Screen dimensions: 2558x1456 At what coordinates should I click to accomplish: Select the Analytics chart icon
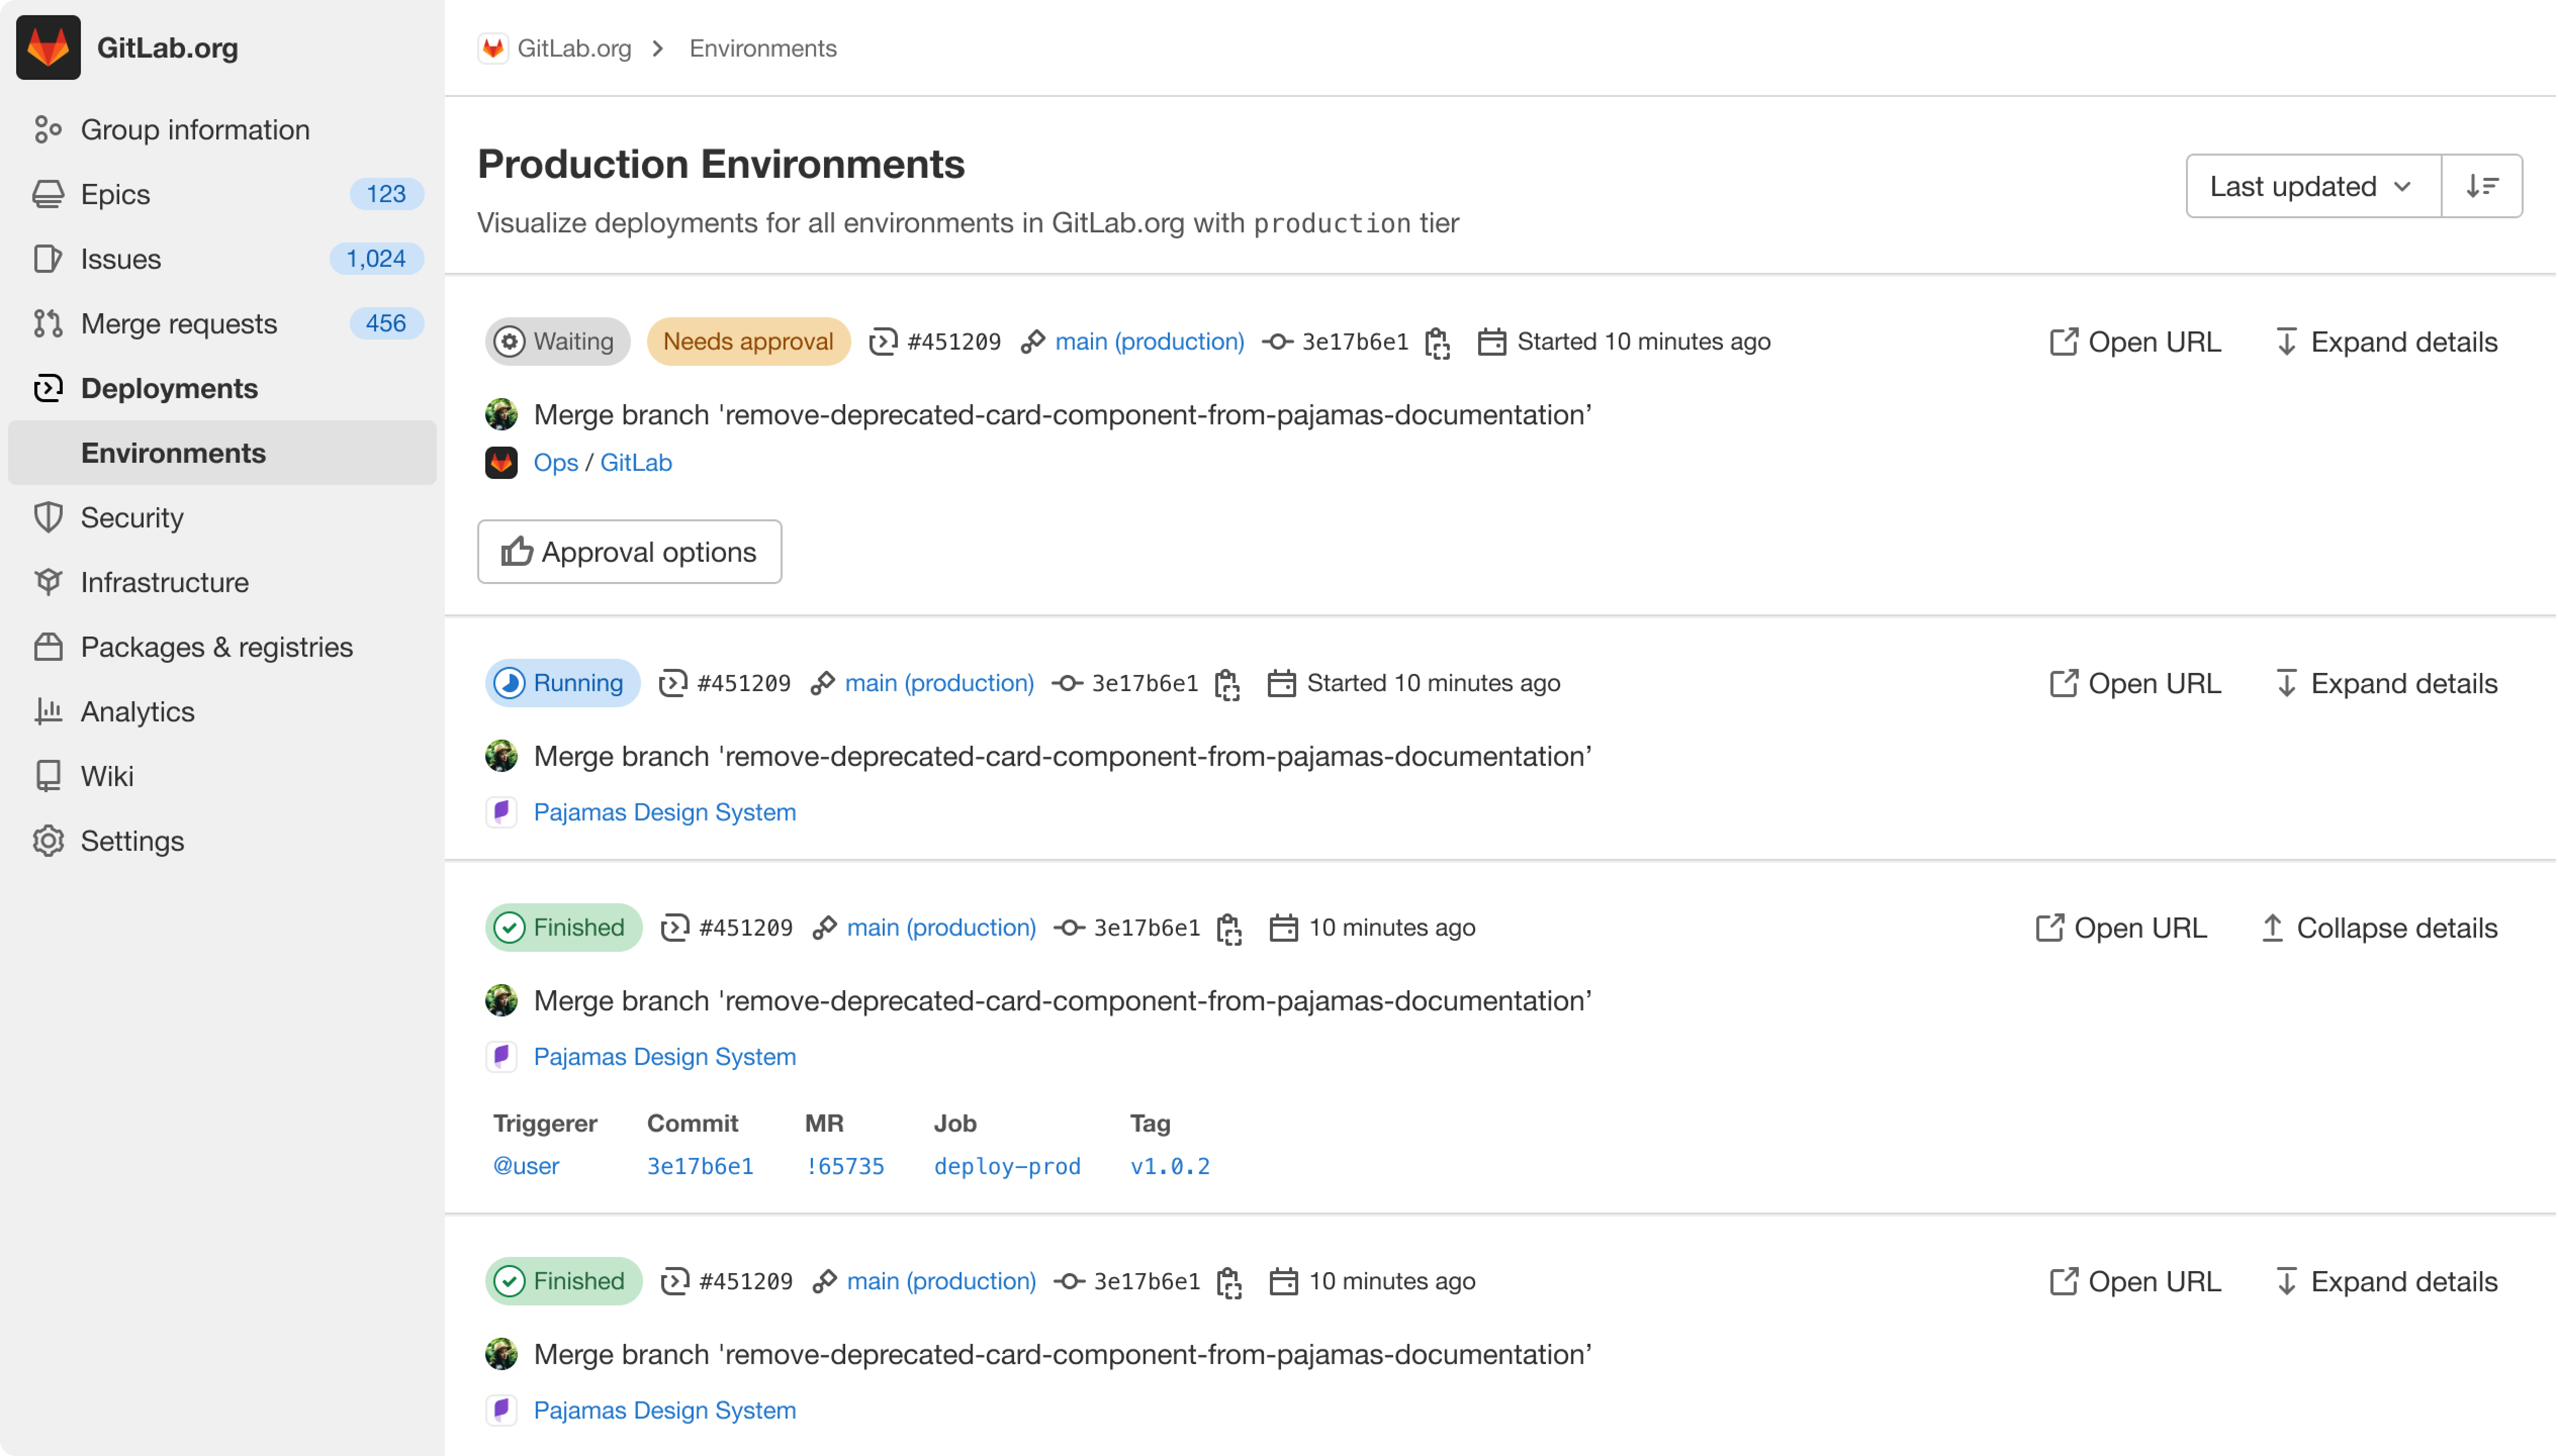point(49,711)
